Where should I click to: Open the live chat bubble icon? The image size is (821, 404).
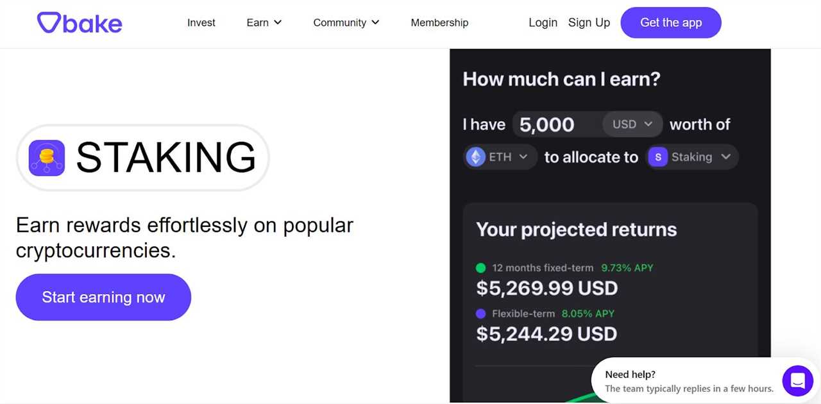[x=797, y=380]
